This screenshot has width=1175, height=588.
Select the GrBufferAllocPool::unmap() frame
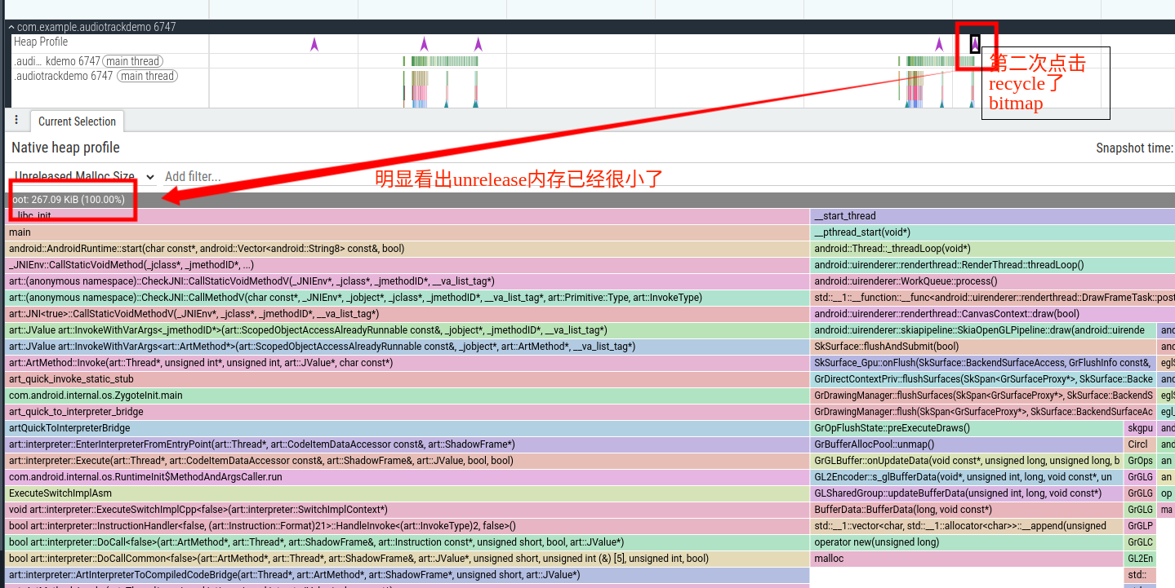tap(967, 444)
